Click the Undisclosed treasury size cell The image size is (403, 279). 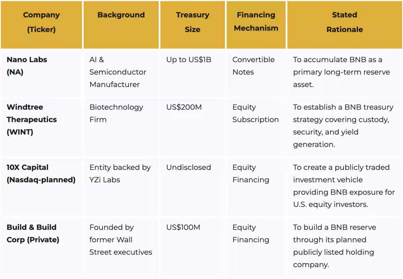[188, 167]
